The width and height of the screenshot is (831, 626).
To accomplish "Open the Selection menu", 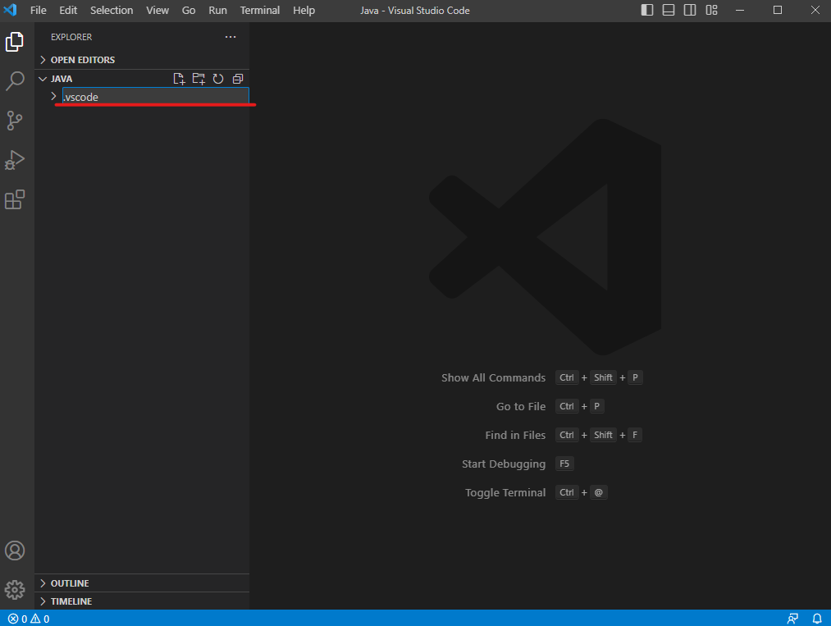I will 112,10.
